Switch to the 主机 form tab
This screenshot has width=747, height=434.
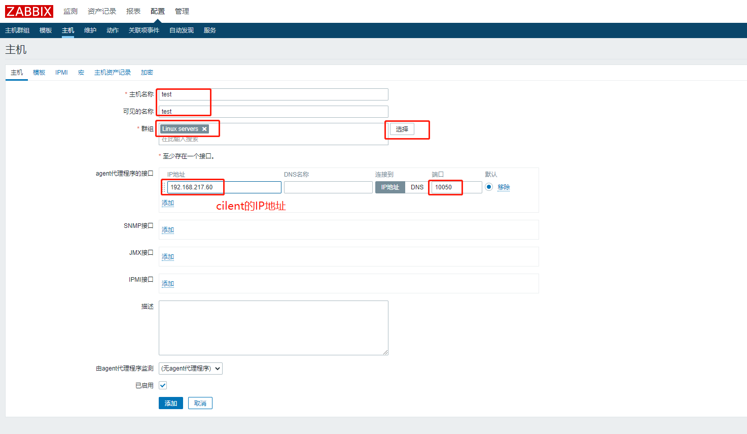pyautogui.click(x=17, y=73)
